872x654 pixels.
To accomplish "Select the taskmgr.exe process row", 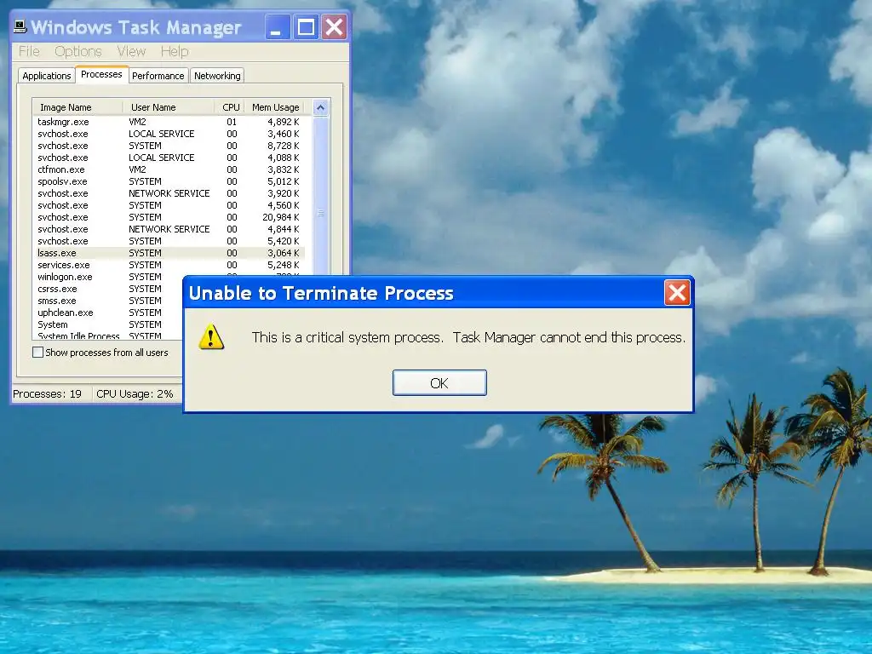I will [169, 122].
